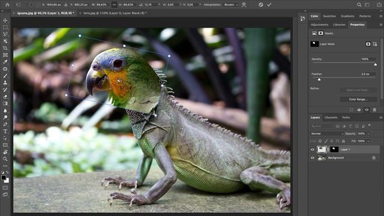
Task: Toggle lock image pixels brush icon
Action: pos(326,142)
